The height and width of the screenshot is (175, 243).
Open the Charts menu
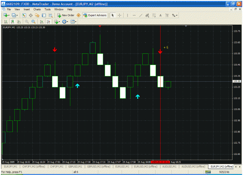pyautogui.click(x=37, y=9)
